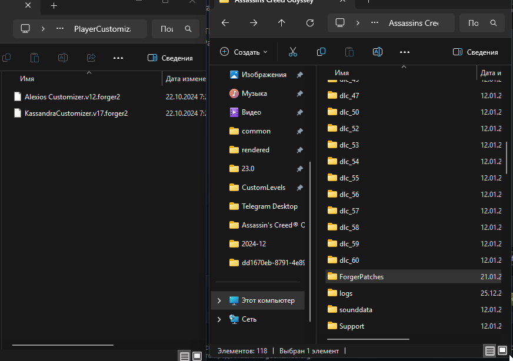Select the logs folder
Viewport: 513px width, 361px height.
345,293
